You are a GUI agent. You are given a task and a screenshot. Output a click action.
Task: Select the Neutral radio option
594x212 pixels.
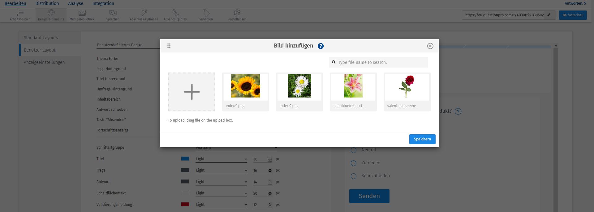(354, 150)
